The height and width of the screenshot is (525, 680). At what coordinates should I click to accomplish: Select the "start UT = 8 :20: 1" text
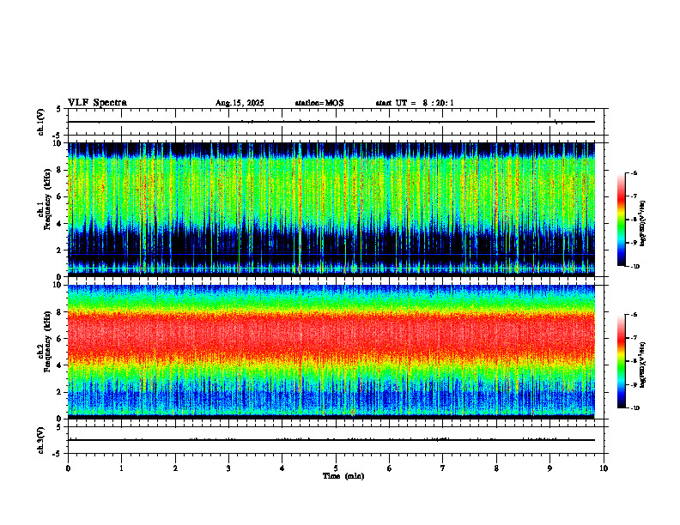point(415,103)
